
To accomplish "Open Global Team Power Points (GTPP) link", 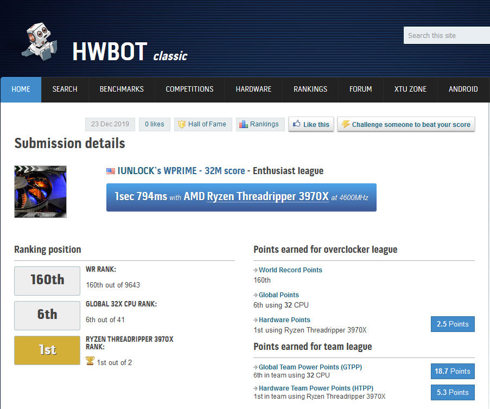I will (310, 367).
